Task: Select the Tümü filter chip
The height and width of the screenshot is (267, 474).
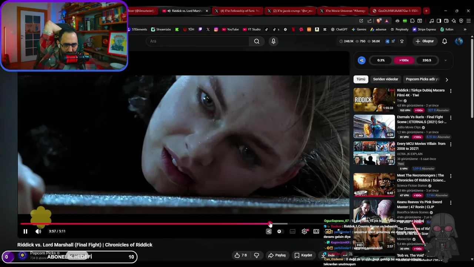Action: (361, 79)
